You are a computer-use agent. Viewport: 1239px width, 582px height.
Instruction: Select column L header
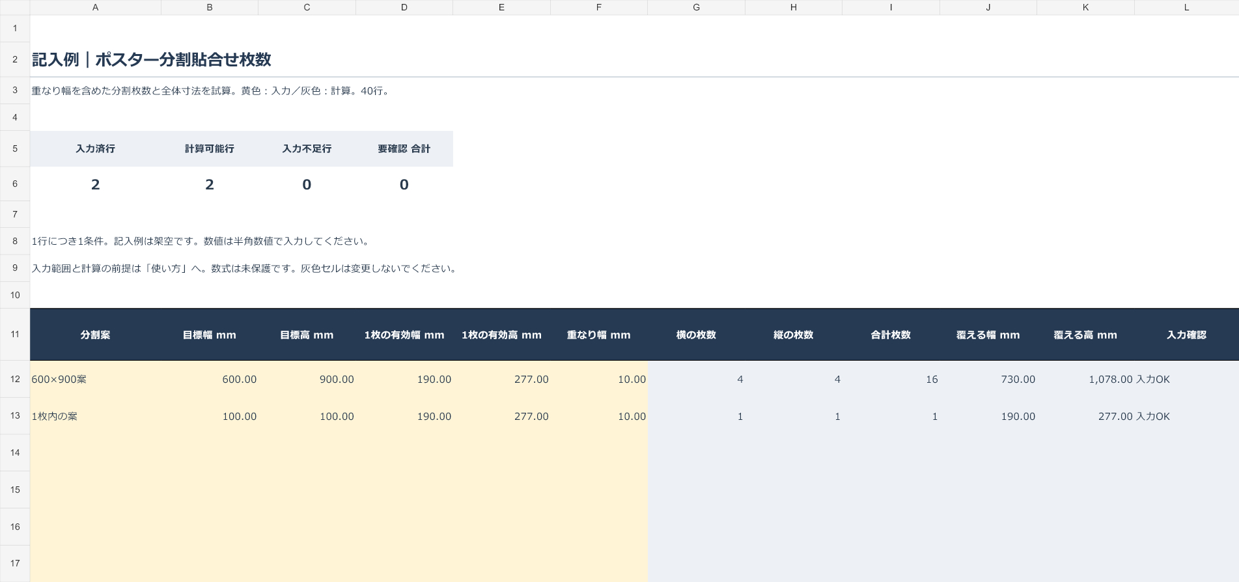1186,7
